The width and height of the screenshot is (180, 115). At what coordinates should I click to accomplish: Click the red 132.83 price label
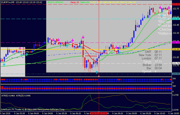pyautogui.click(x=176, y=5)
